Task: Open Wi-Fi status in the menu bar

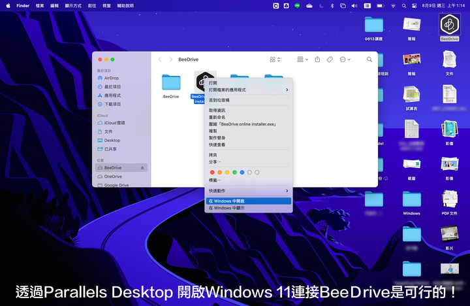Action: coord(393,6)
